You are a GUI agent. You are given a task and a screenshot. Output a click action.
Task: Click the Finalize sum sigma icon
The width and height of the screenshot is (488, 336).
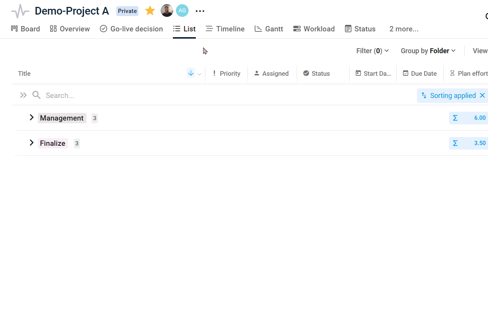tap(455, 144)
